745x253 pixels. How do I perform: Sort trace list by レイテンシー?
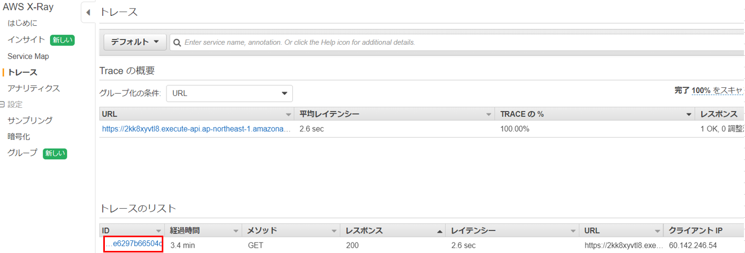pyautogui.click(x=512, y=230)
